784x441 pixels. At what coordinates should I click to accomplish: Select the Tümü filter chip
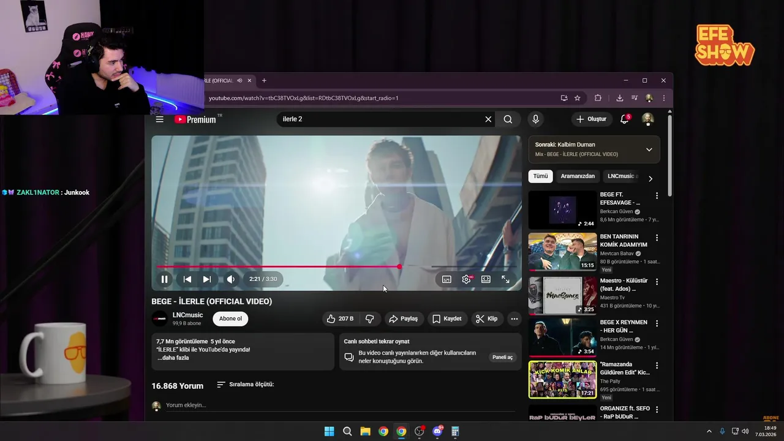coord(540,176)
